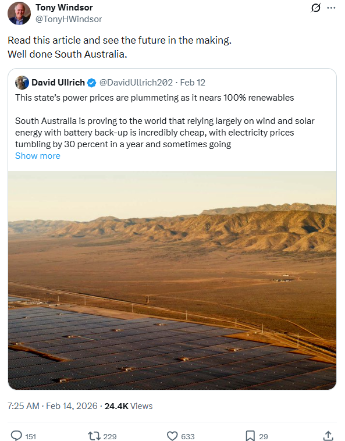Image resolution: width=345 pixels, height=441 pixels.
Task: Open the @TonyHWindsor handle link
Action: pos(69,19)
